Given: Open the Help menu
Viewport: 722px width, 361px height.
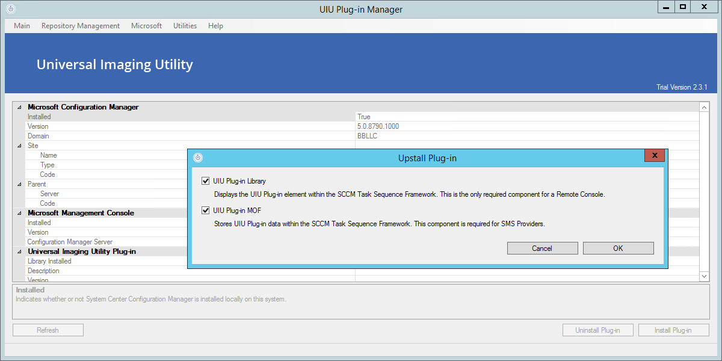Looking at the screenshot, I should point(215,26).
